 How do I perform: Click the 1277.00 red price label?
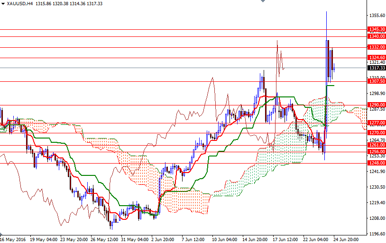pos(376,123)
